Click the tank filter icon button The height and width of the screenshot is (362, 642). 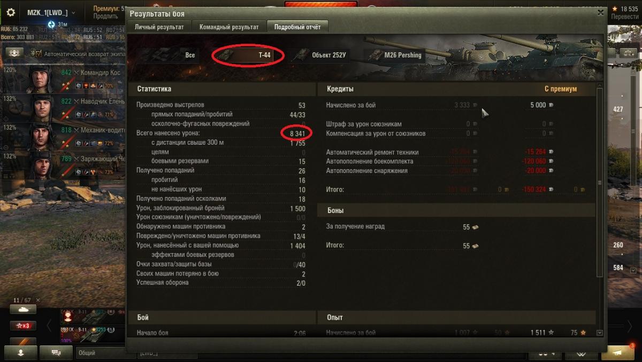point(23,309)
